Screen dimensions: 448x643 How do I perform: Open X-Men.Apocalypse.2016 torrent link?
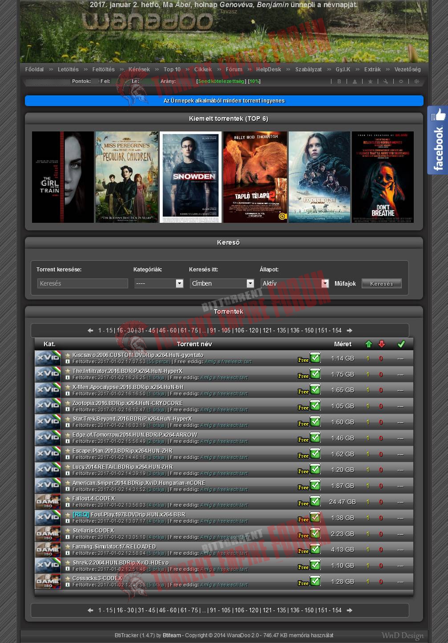pos(128,387)
